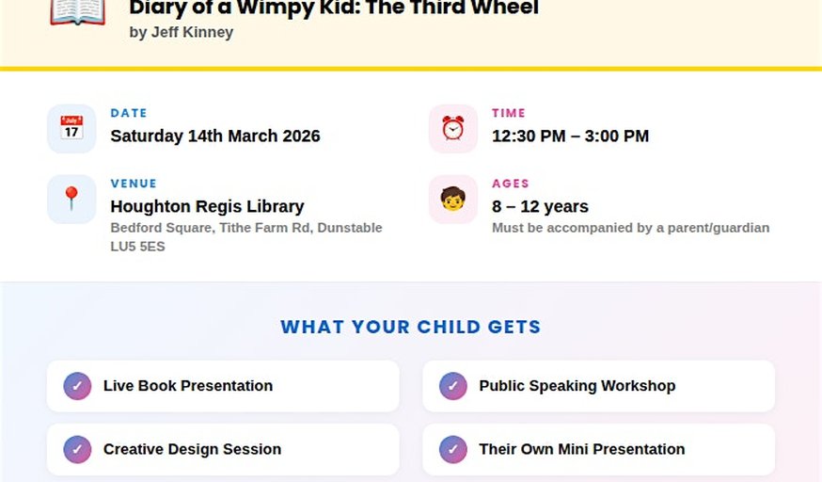The height and width of the screenshot is (482, 822).
Task: Click the alarm clock icon beside Time
Action: (453, 128)
